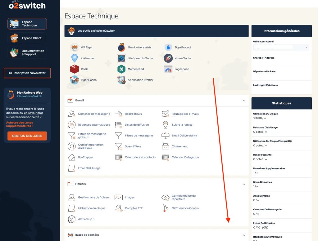Open the Utilisateur Actuel dropdown

click(x=281, y=47)
